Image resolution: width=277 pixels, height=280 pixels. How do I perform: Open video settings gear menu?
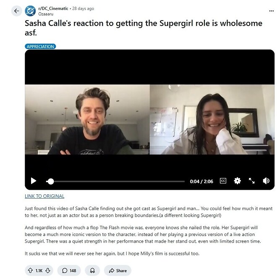point(237,181)
